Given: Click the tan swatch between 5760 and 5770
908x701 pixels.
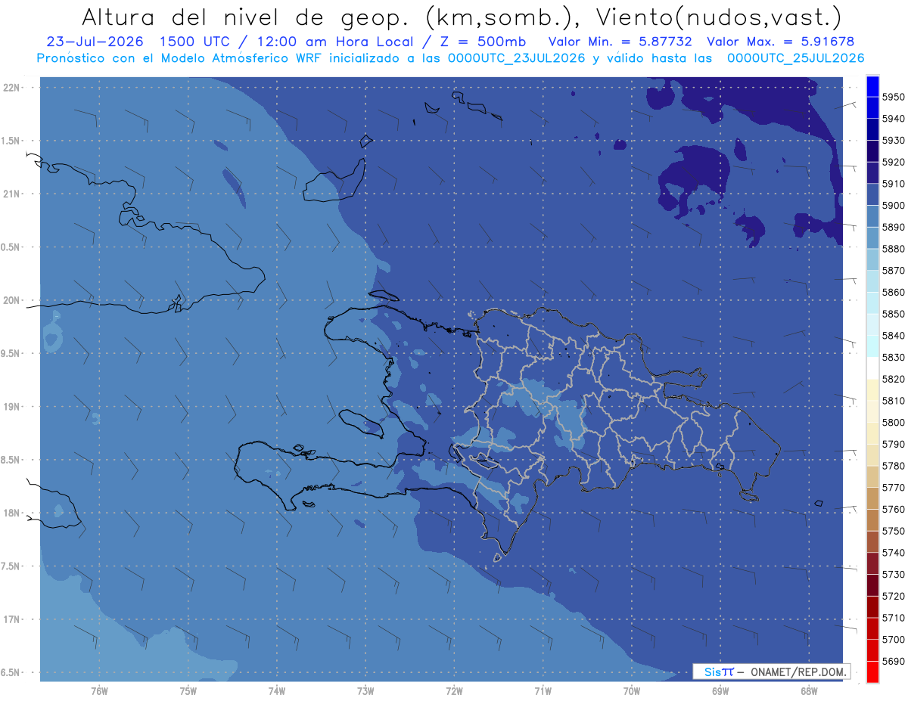Looking at the screenshot, I should (x=872, y=498).
